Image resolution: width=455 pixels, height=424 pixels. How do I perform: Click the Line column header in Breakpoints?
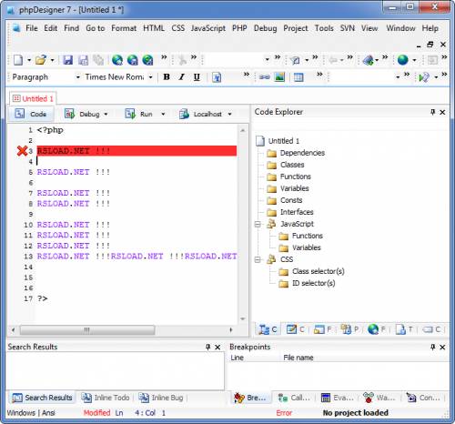[237, 358]
